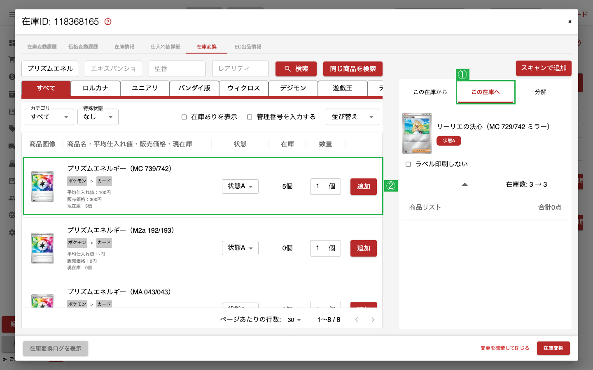593x370 pixels.
Task: Open the hamburger menu behind the dialog
Action: pos(12,15)
